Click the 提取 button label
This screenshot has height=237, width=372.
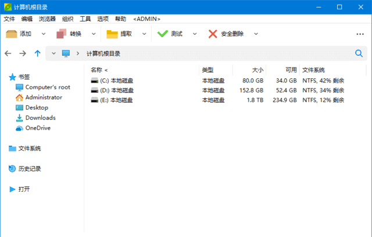click(126, 34)
